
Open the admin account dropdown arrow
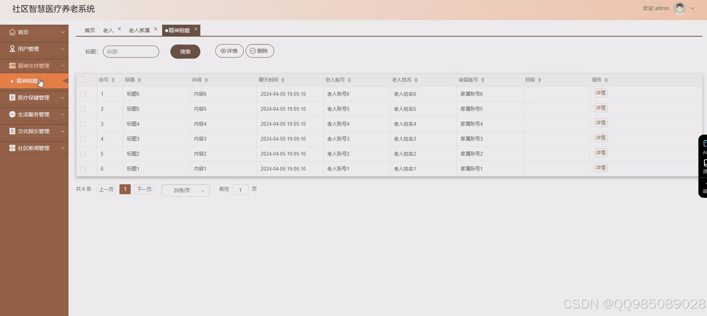[692, 8]
